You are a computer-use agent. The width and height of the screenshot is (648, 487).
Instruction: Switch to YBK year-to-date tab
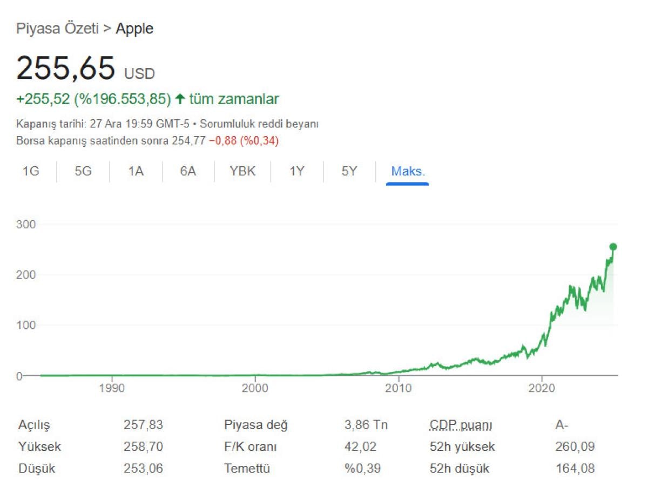[x=242, y=172]
